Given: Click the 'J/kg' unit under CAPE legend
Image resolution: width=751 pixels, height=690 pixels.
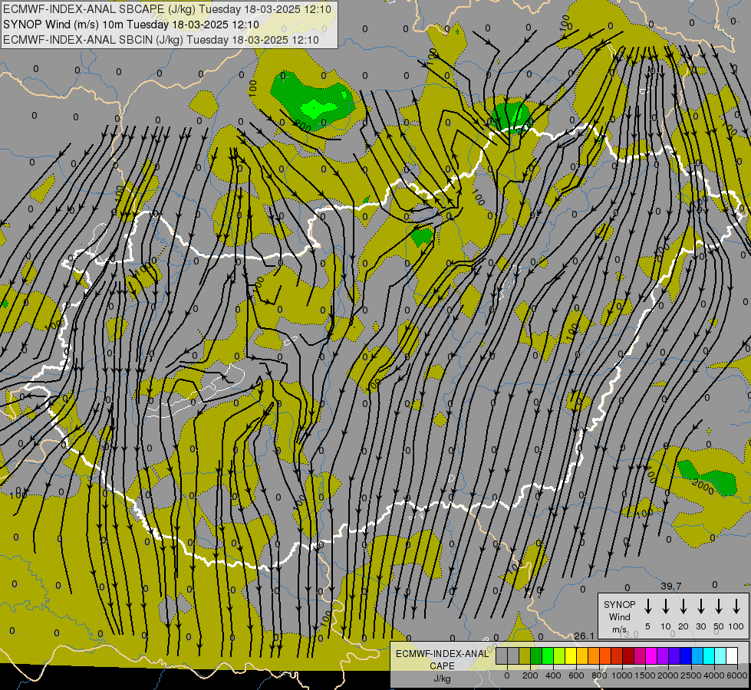Looking at the screenshot, I should click(x=442, y=678).
